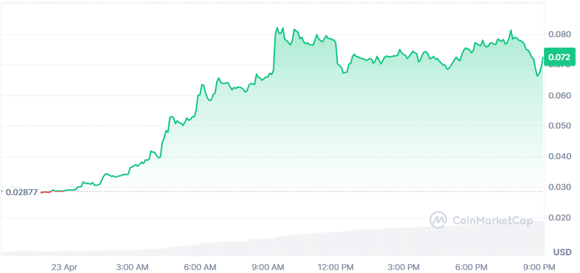Click the CoinMarketCap logo icon
This screenshot has height=273, width=580.
[438, 220]
